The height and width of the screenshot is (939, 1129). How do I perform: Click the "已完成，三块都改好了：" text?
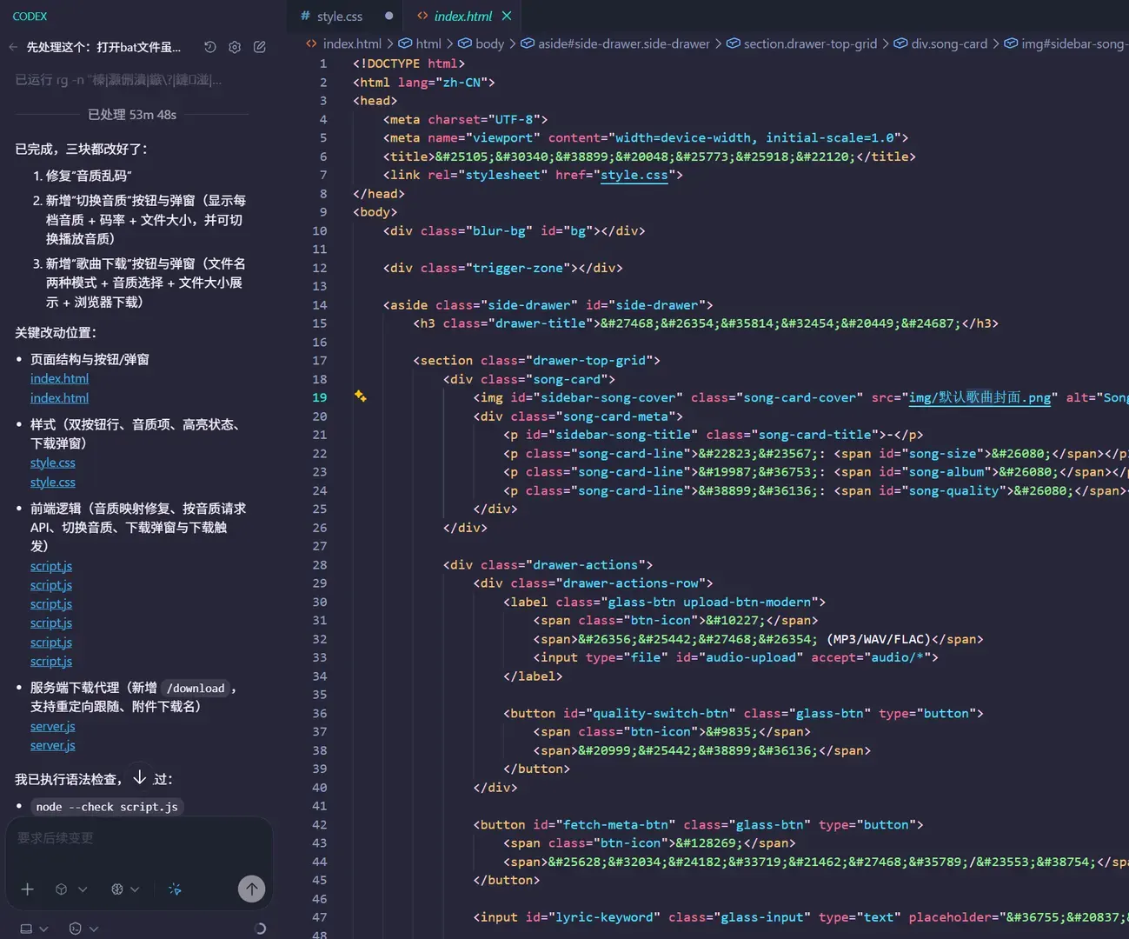tap(81, 149)
